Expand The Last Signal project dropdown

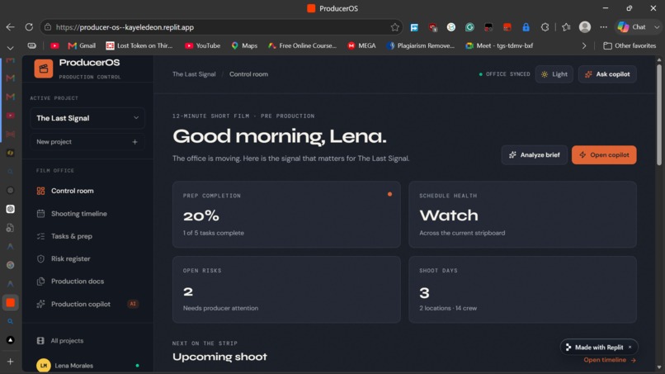tap(87, 118)
